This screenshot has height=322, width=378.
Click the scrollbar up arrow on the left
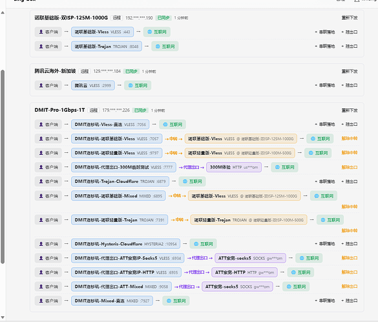click(3, 12)
